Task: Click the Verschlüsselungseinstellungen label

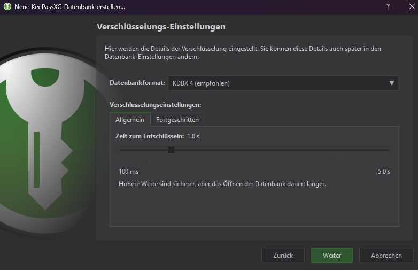Action: [155, 105]
